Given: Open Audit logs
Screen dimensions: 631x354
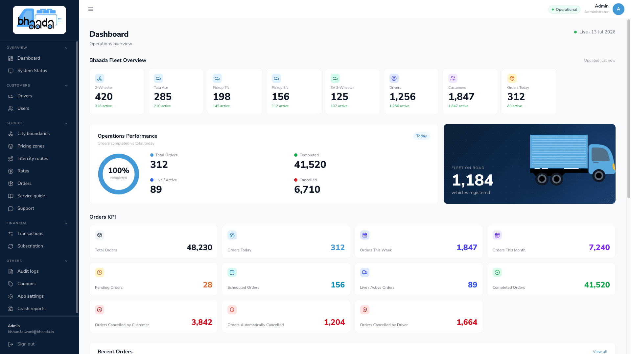Looking at the screenshot, I should 38,271.
